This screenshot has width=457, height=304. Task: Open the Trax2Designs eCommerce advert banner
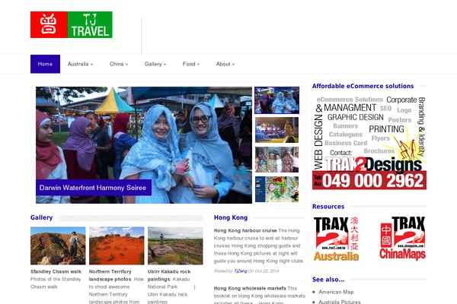[369, 143]
